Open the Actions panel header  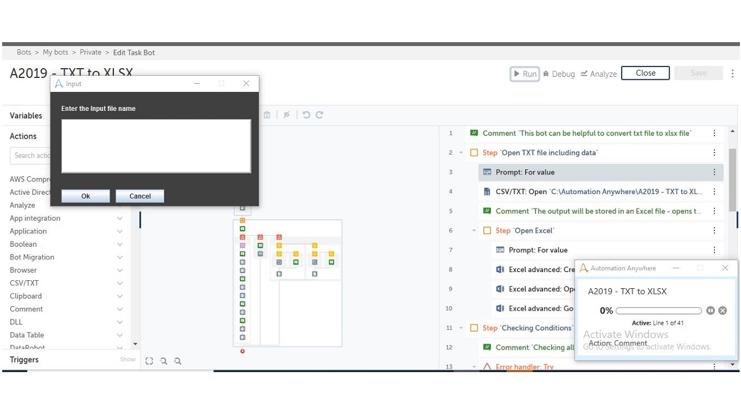click(23, 136)
